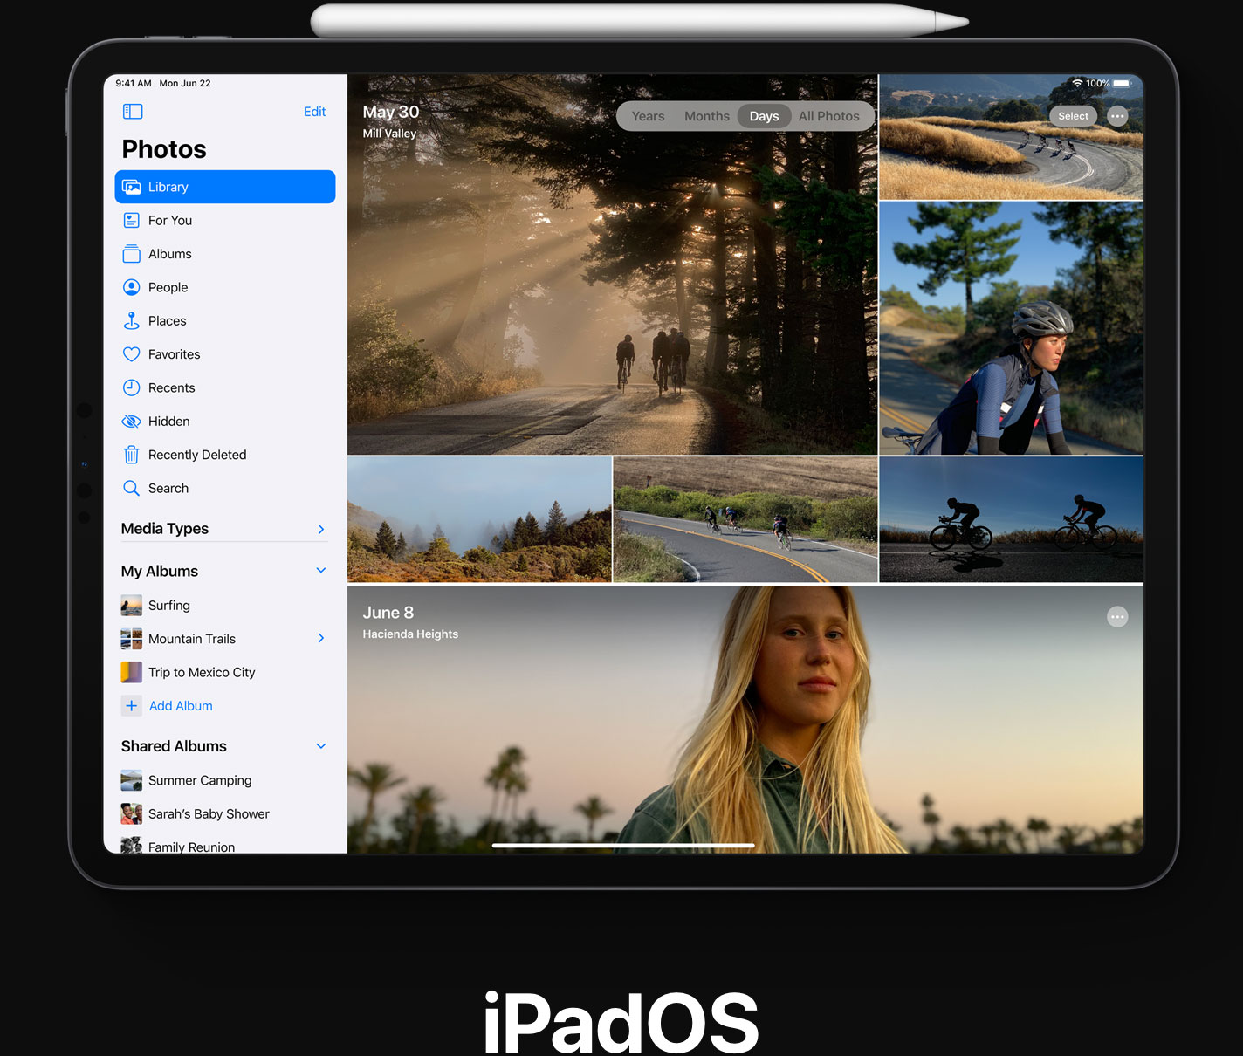The width and height of the screenshot is (1243, 1056).
Task: Select the Days view tab
Action: (x=765, y=116)
